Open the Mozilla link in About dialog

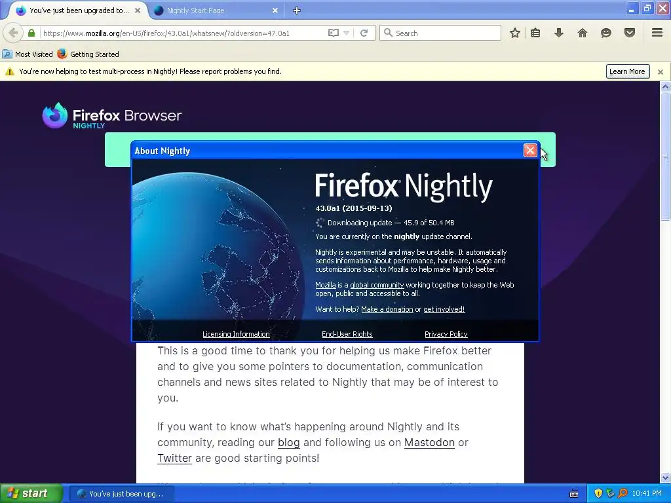(325, 285)
